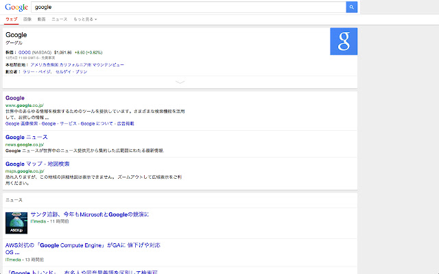
Task: Open the ラリー・ペイジ founder link
Action: coord(37,72)
